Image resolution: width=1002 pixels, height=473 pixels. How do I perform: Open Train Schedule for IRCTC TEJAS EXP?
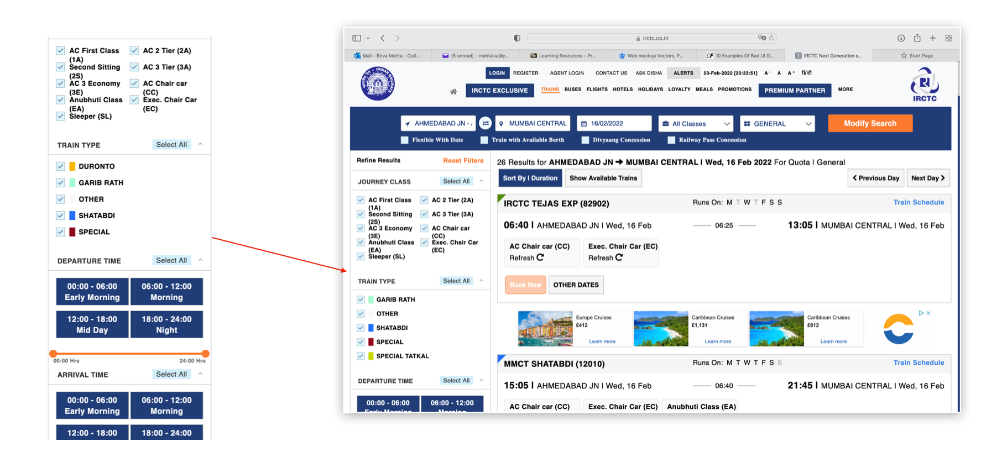pos(919,202)
